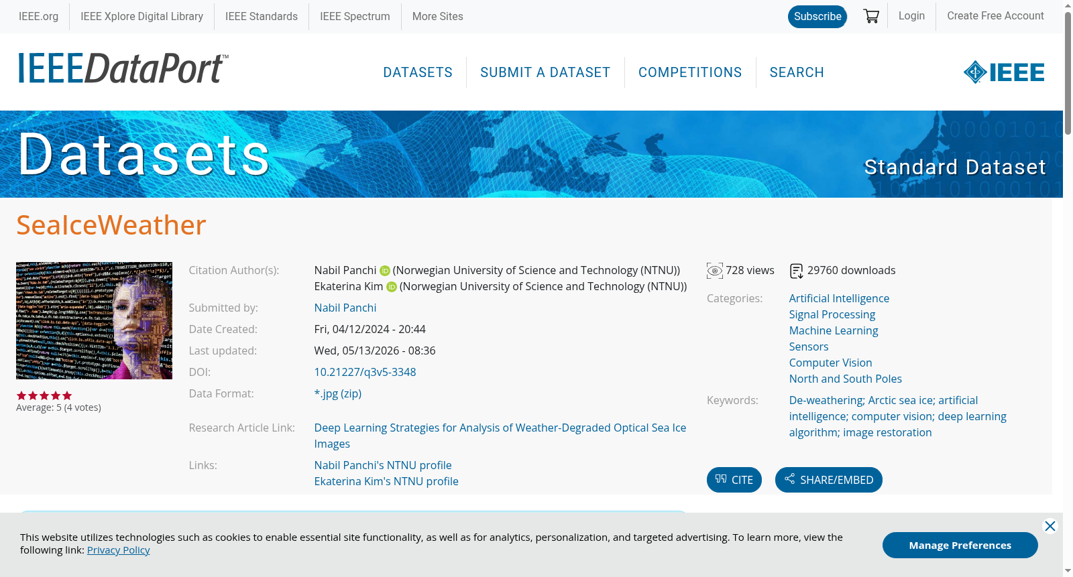The width and height of the screenshot is (1073, 577).
Task: Open the shopping cart icon
Action: tap(871, 16)
